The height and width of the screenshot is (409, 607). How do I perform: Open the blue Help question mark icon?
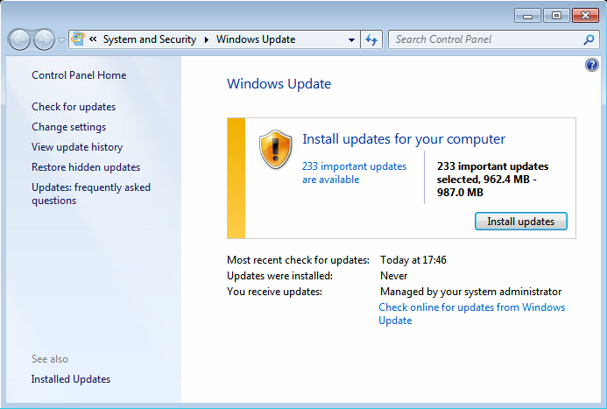(x=591, y=65)
